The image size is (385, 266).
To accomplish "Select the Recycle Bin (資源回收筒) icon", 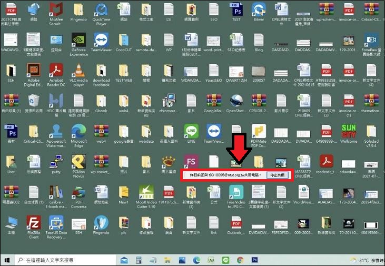I will point(33,101).
